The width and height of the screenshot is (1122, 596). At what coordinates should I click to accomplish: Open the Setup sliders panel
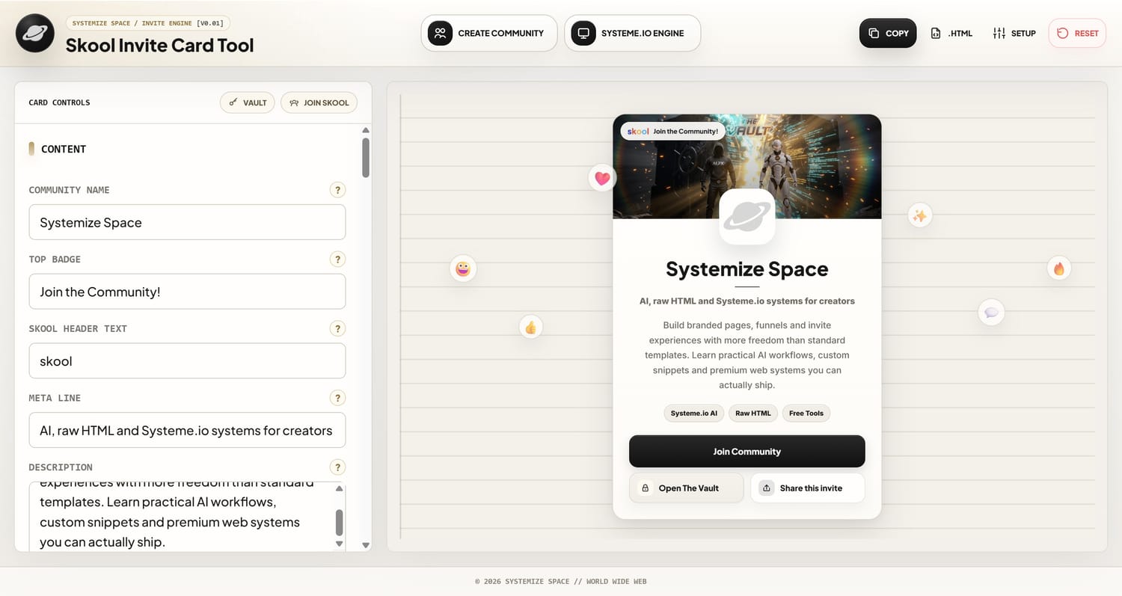click(1014, 33)
